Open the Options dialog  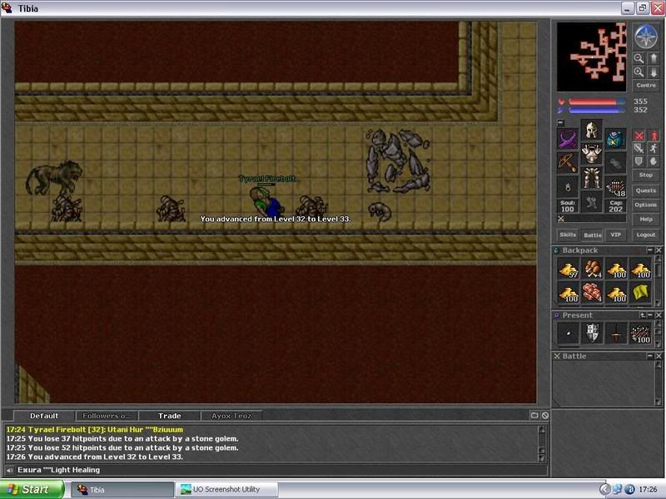[646, 205]
